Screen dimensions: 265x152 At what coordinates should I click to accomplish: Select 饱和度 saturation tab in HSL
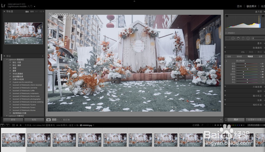pyautogui.click(x=239, y=56)
